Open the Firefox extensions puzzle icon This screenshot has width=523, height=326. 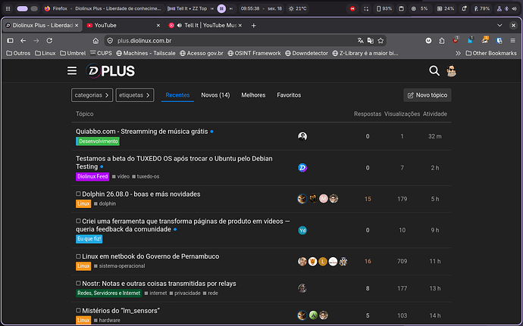click(x=442, y=41)
